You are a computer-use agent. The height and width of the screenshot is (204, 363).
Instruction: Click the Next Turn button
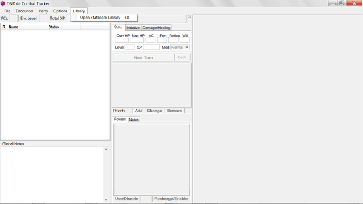tap(143, 58)
